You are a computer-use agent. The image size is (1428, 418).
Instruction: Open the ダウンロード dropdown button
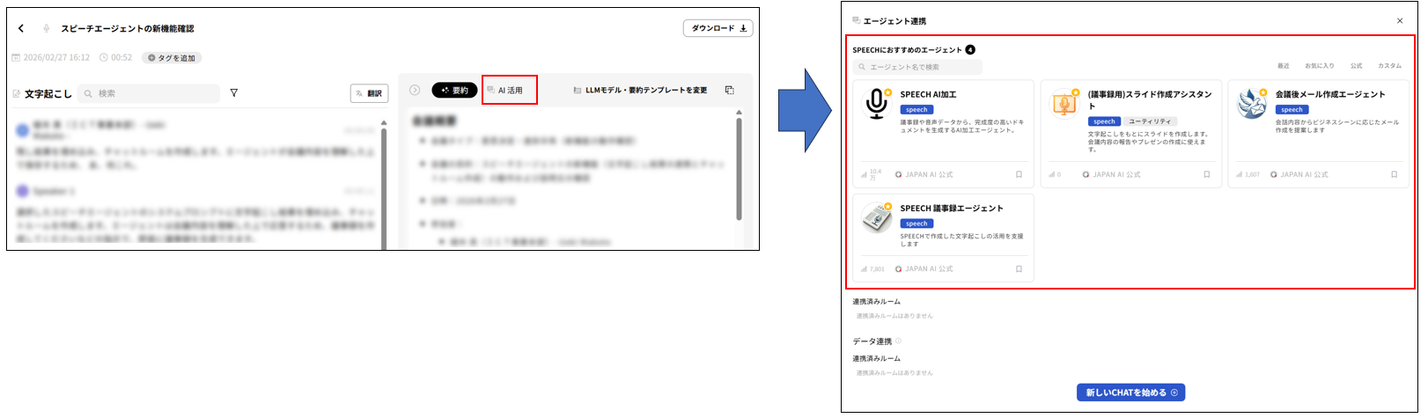[x=718, y=29]
